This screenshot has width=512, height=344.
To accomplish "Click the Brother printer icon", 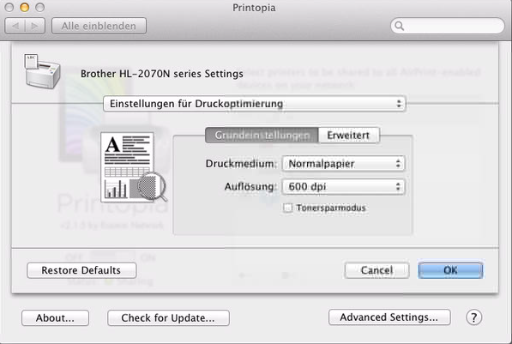I will click(x=42, y=71).
